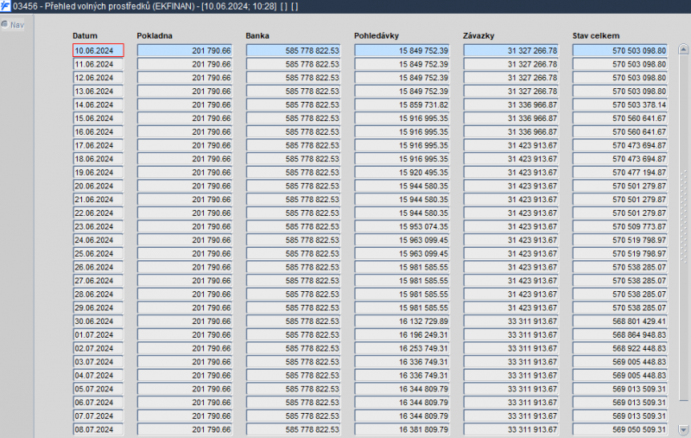Image resolution: width=691 pixels, height=438 pixels.
Task: Click Stav celkem value 568 864 948.83
Action: [620, 334]
